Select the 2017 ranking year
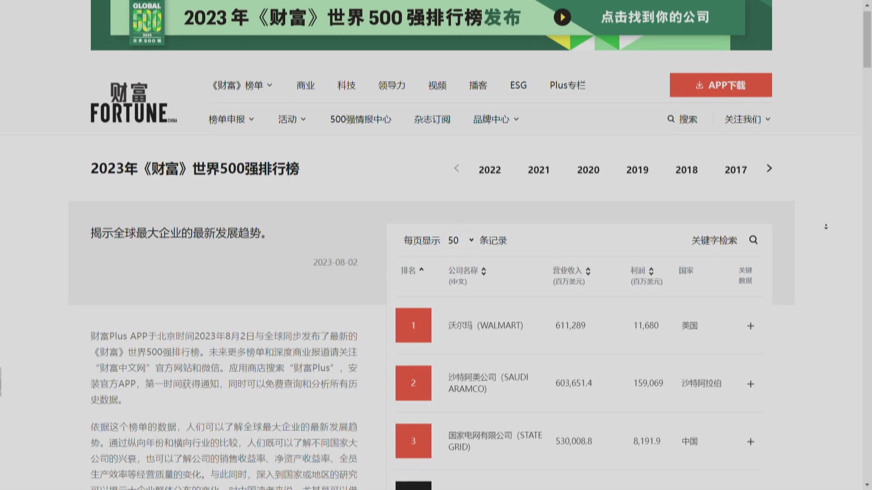This screenshot has width=872, height=490. pos(736,170)
